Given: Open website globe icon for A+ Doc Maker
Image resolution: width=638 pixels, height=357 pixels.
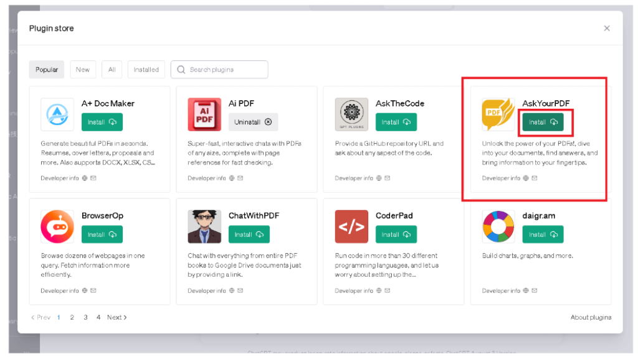Looking at the screenshot, I should click(x=85, y=178).
